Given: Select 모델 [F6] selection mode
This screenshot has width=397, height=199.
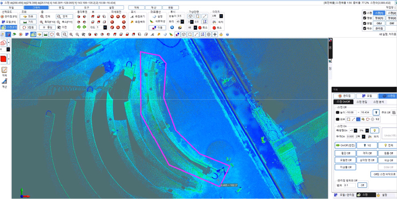Looking at the screenshot, I should [9, 22].
